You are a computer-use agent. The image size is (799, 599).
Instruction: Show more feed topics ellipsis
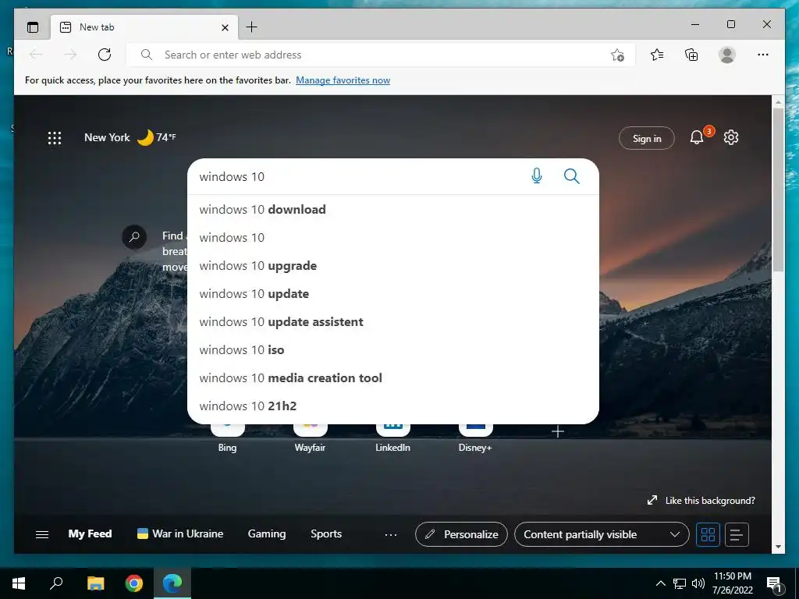pos(391,535)
